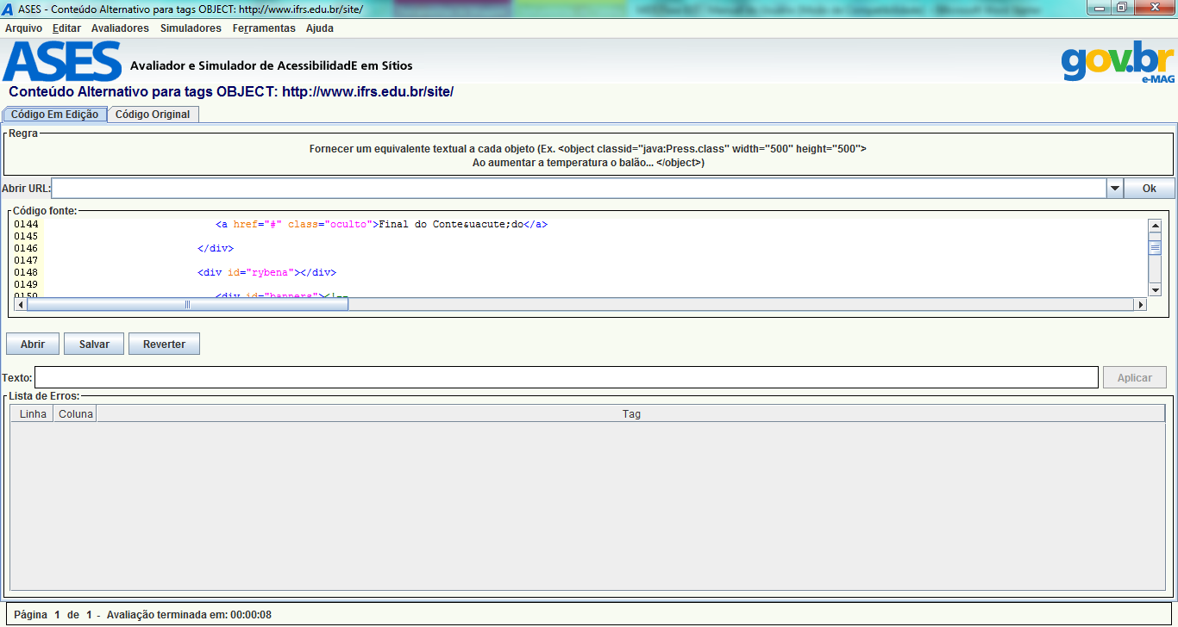The width and height of the screenshot is (1178, 627).
Task: Click the ASES logo
Action: click(x=62, y=60)
